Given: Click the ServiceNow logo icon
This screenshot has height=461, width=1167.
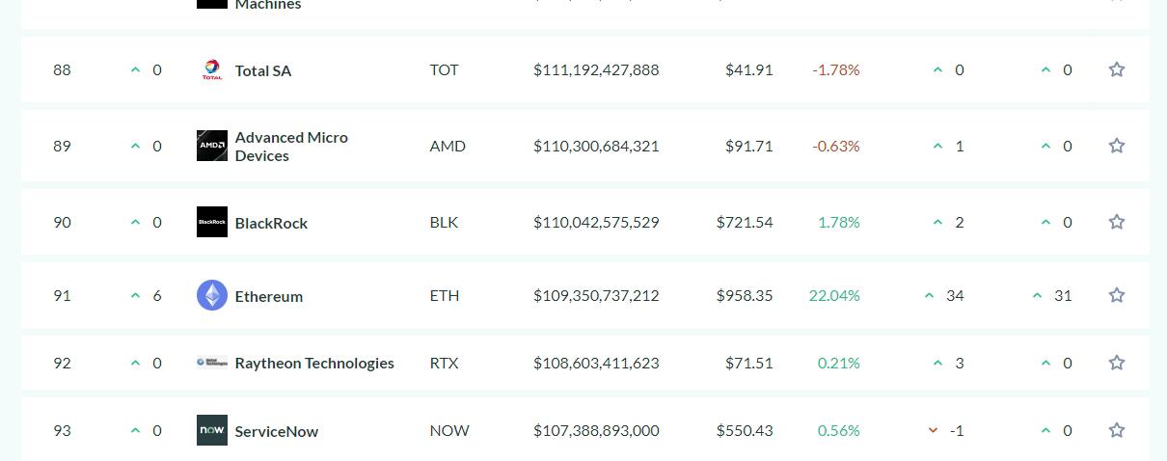Looking at the screenshot, I should point(212,430).
